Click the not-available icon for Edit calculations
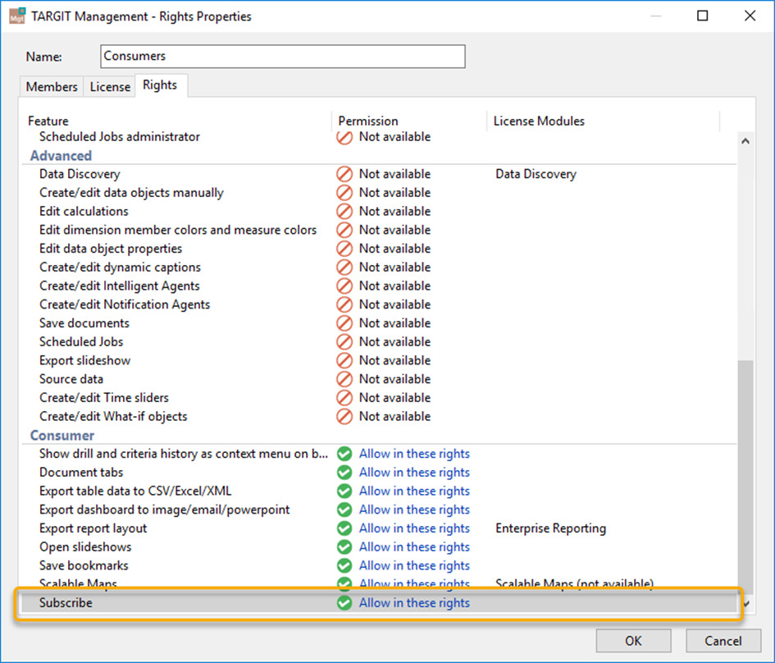 (x=344, y=212)
